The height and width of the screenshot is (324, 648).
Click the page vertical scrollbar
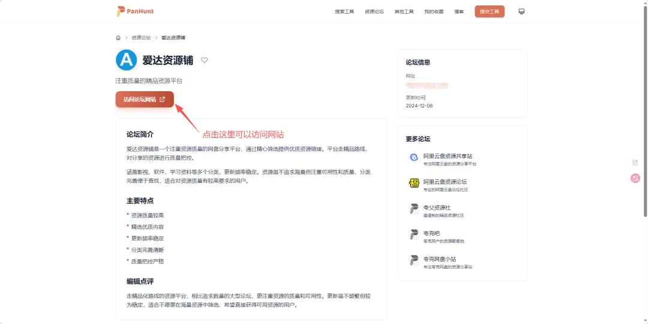(645, 112)
